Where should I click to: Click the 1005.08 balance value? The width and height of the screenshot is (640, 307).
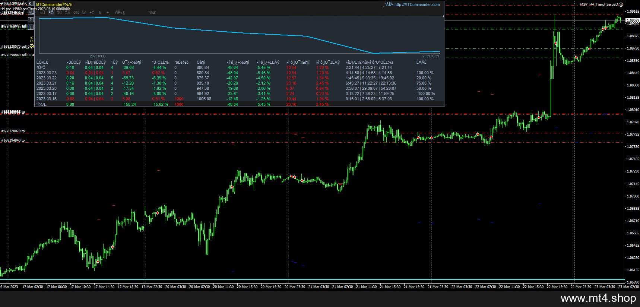point(204,99)
